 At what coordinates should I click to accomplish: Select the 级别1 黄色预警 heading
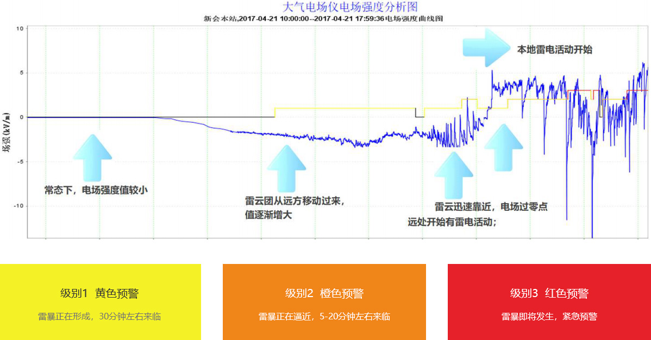(99, 293)
